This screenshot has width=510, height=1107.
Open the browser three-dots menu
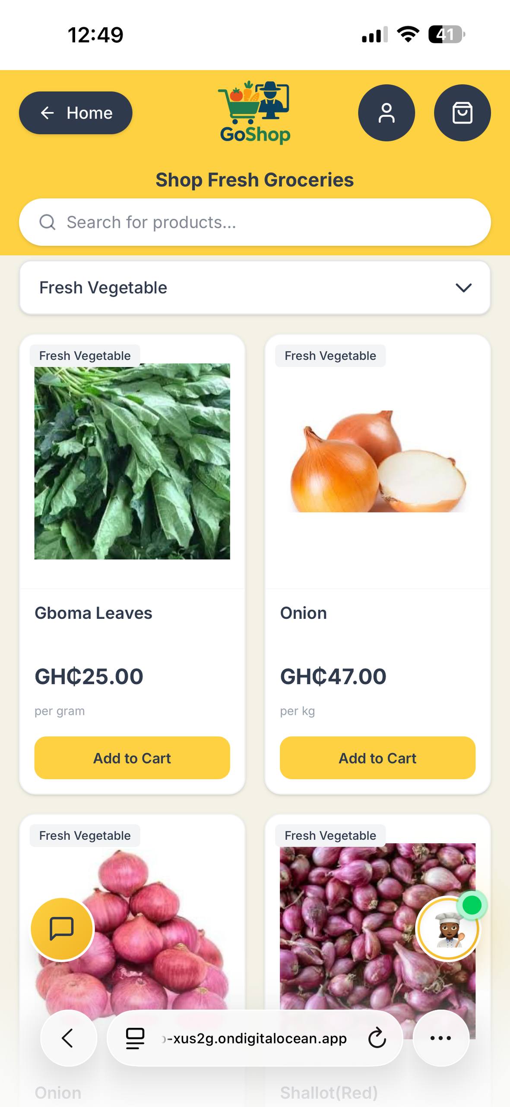click(x=441, y=1038)
